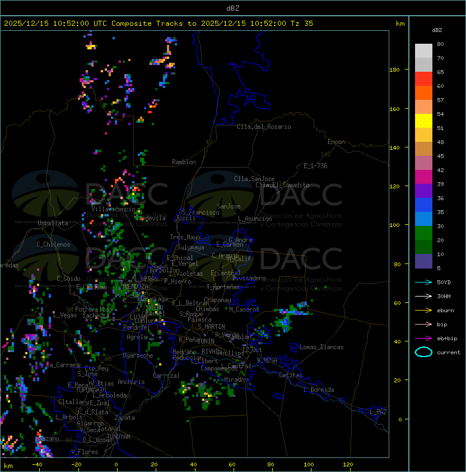Click the 'E_1-736' label
Image resolution: width=466 pixels, height=472 pixels.
(x=315, y=166)
